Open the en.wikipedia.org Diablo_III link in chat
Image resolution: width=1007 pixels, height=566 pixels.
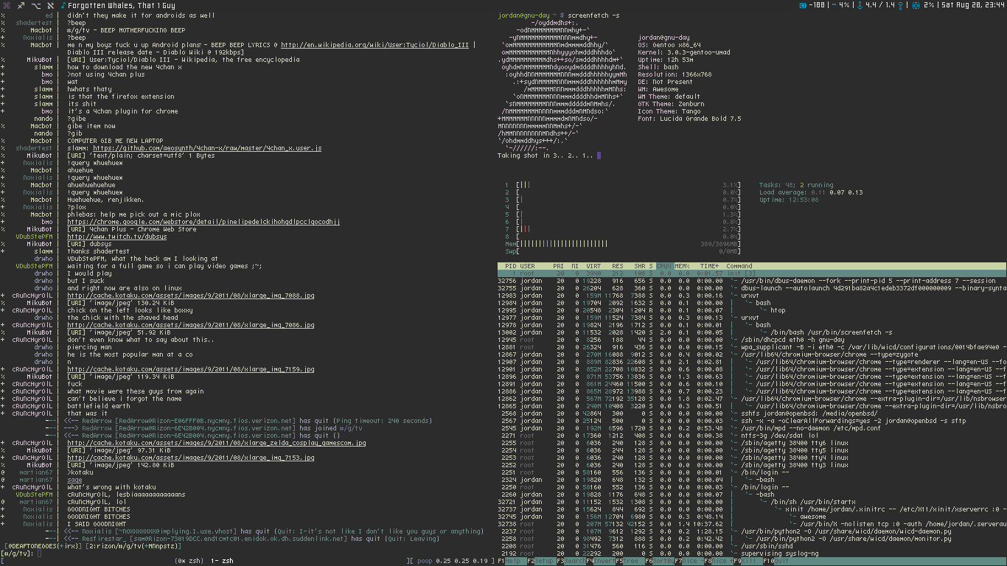click(374, 45)
